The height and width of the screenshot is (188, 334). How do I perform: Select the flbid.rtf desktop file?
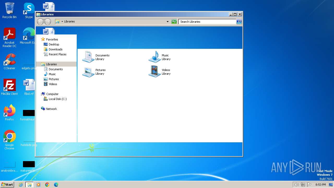click(29, 87)
